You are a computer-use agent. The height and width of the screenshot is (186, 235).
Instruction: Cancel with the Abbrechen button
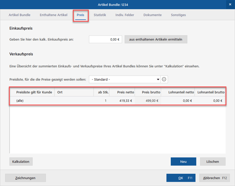pyautogui.click(x=214, y=178)
